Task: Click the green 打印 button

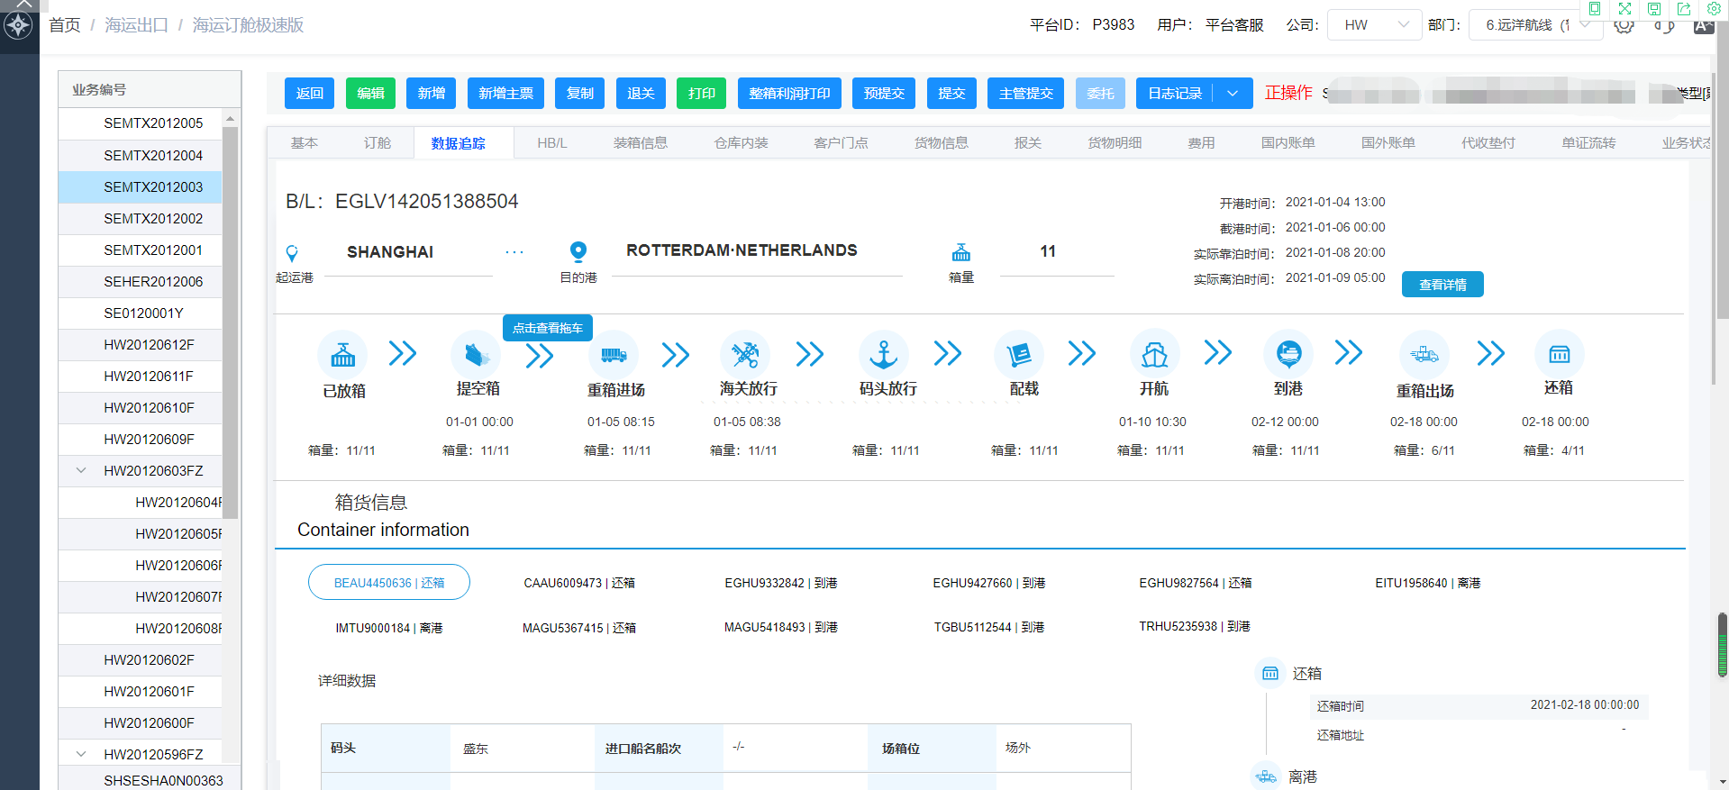Action: (702, 94)
